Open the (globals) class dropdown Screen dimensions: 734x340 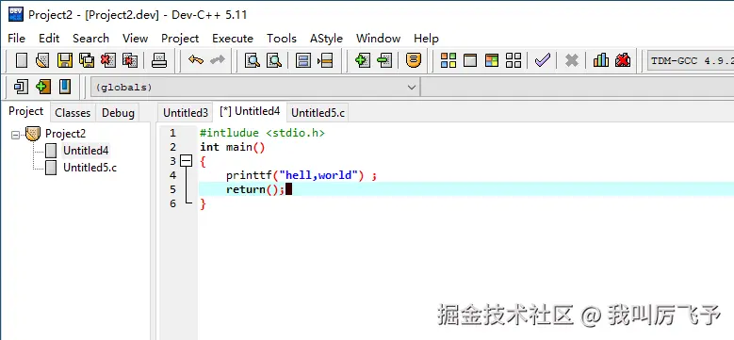coord(255,87)
